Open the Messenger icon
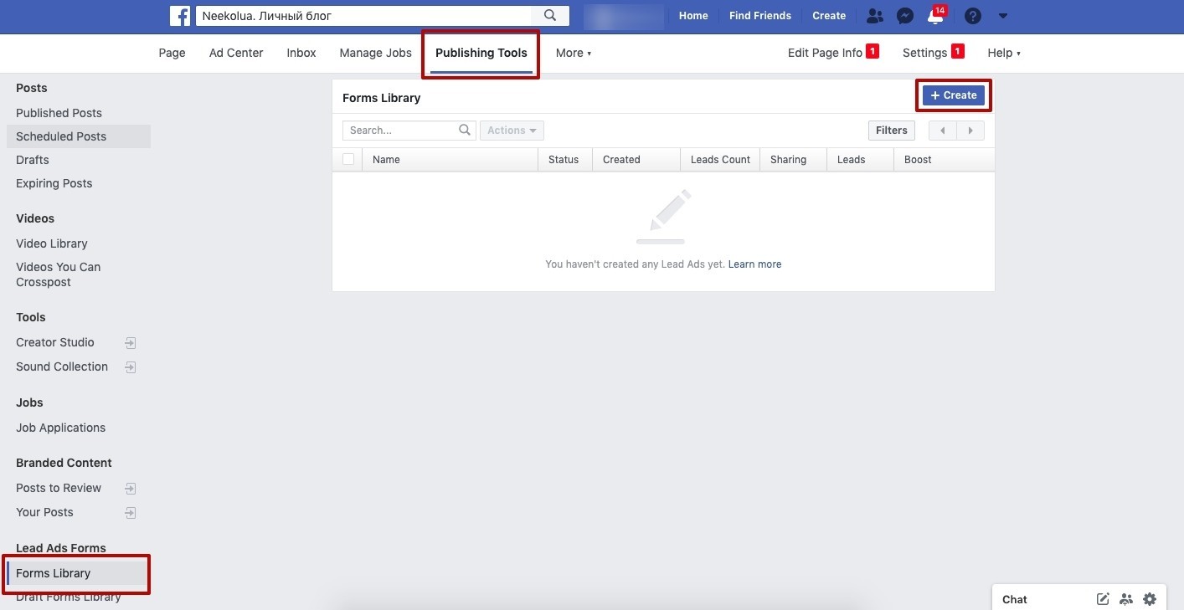Viewport: 1184px width, 610px height. [x=904, y=15]
